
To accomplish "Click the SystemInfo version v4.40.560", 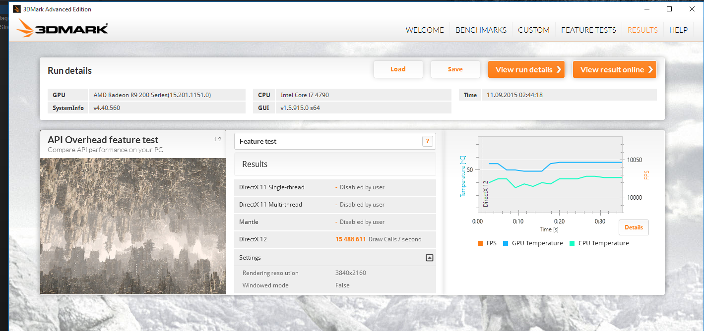I will (107, 108).
